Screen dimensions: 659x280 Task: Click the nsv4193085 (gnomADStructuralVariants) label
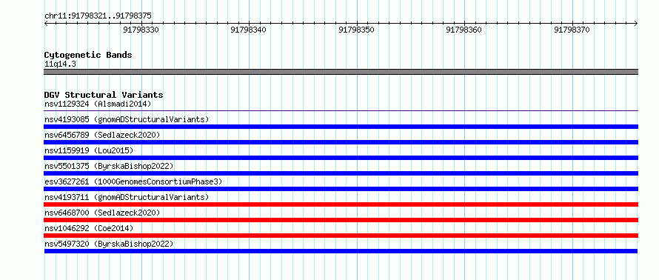[x=127, y=119]
